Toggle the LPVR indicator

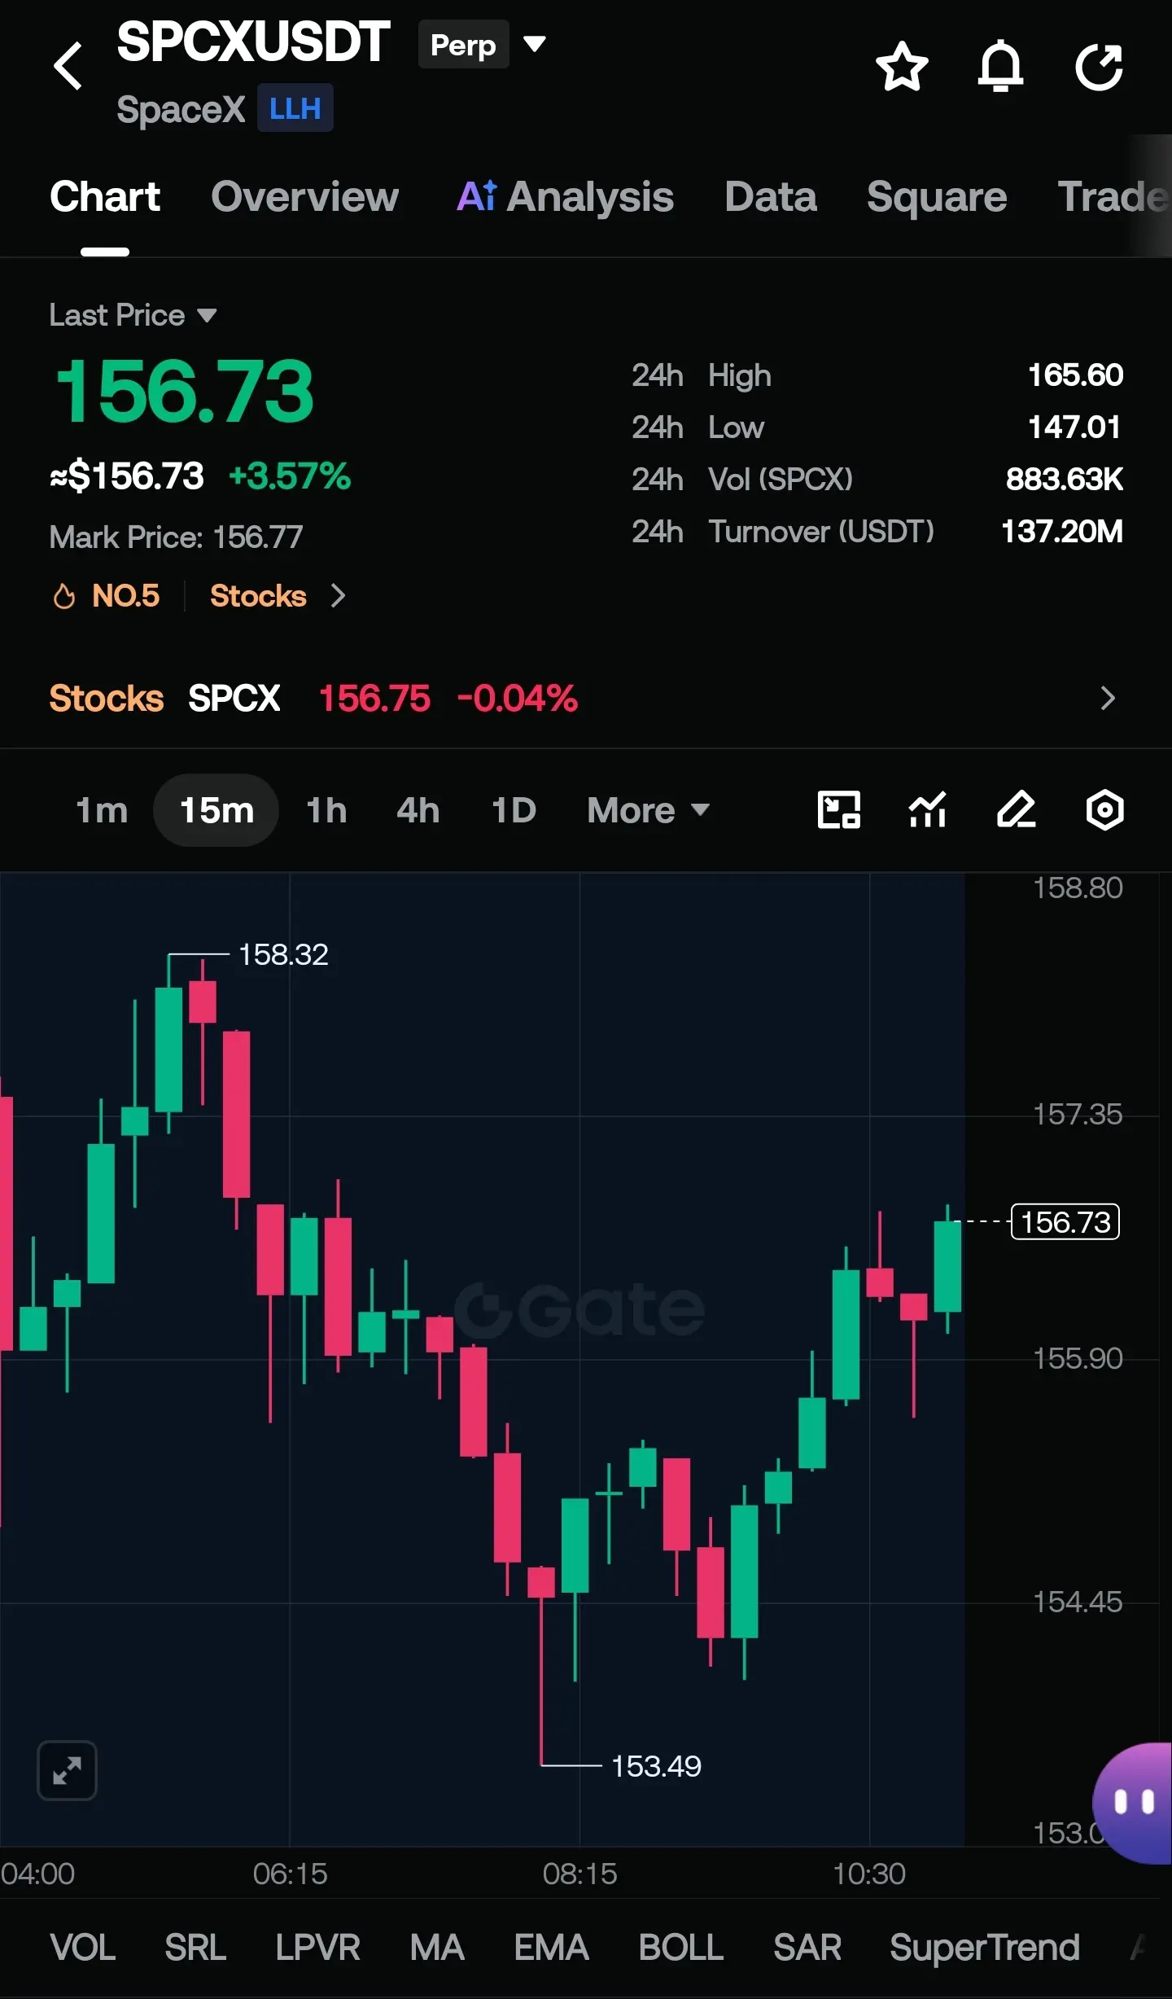(317, 1948)
